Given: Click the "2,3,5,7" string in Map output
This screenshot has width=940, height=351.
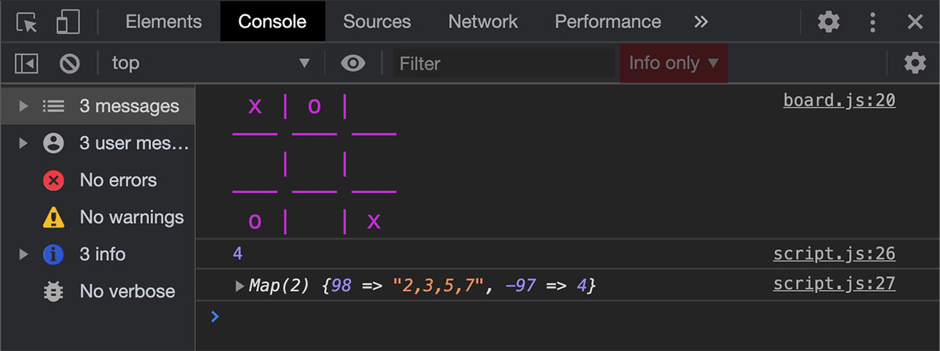Looking at the screenshot, I should click(x=440, y=287).
